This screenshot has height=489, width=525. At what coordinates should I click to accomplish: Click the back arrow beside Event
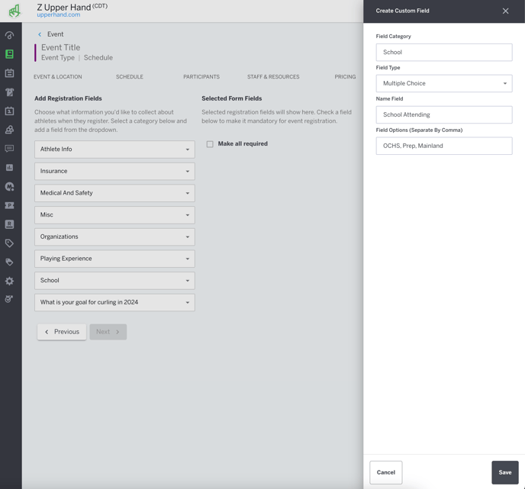point(40,34)
